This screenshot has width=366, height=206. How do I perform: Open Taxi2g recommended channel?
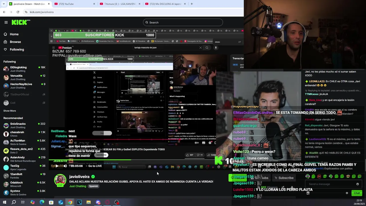[x=24, y=167]
